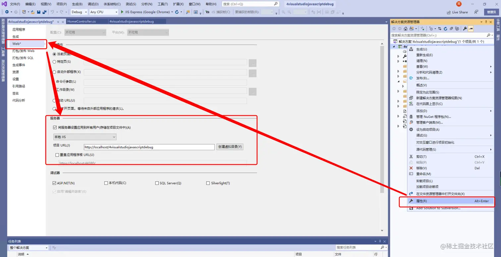Click the properties wrench icon in Solution Explorer toolbar
This screenshot has height=257, width=501.
click(465, 29)
